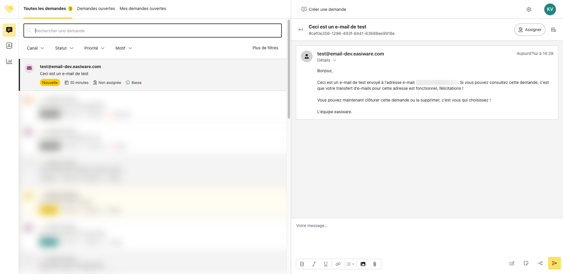563x274 pixels.
Task: Toggle bold formatting in message editor
Action: click(x=302, y=264)
